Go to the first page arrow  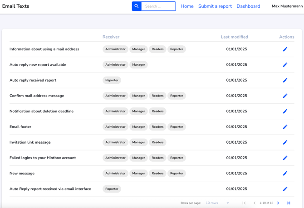point(244,203)
